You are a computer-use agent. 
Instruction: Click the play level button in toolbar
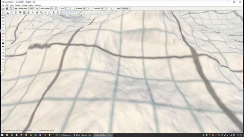11,8
